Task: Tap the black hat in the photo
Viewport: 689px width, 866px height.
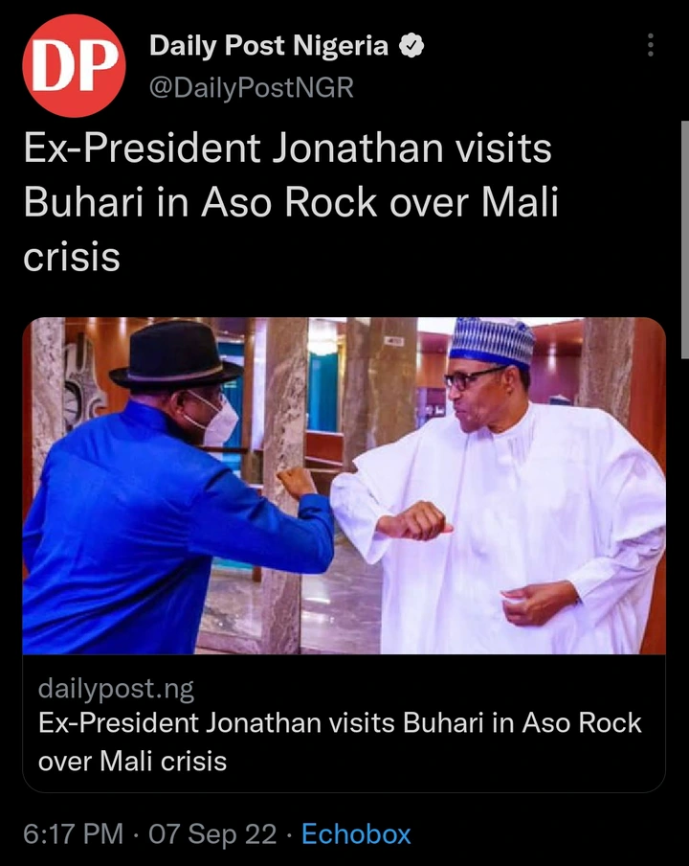Action: pyautogui.click(x=175, y=353)
